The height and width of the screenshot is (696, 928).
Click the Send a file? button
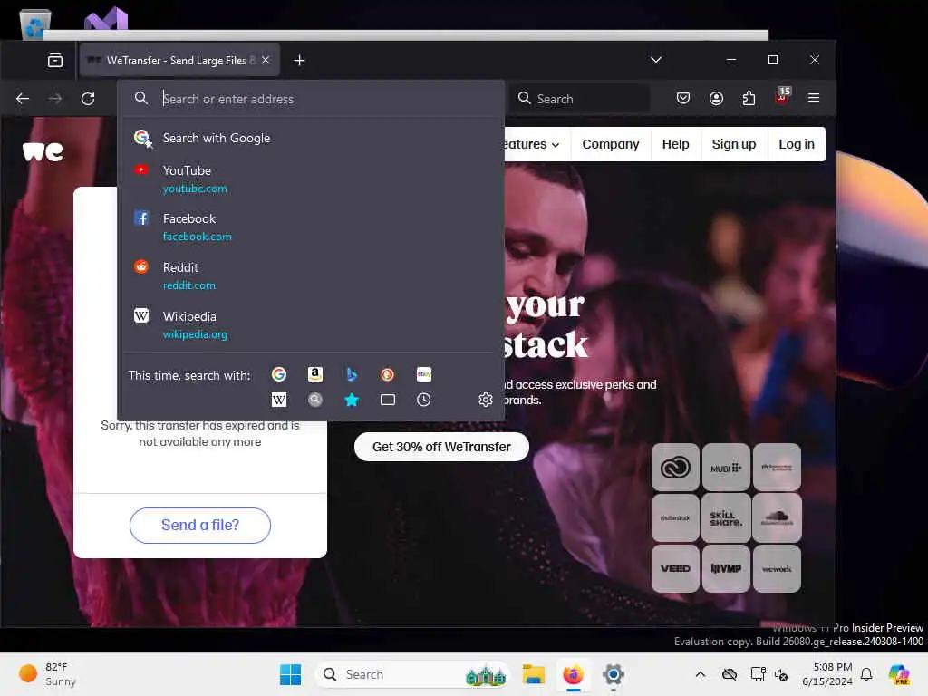click(x=200, y=526)
